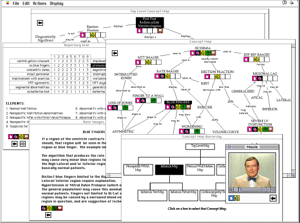Click the help icon in the menu bar

pos(285,3)
